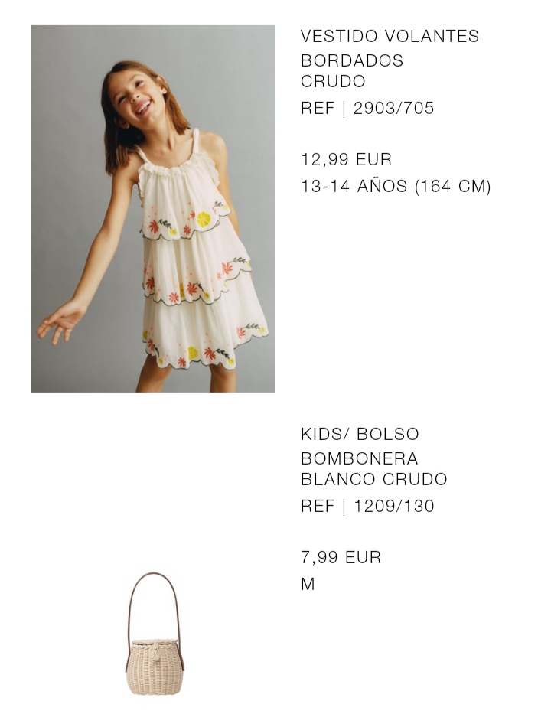Click the 7,99 EUR bag price
This screenshot has height=727, width=551.
tap(341, 557)
